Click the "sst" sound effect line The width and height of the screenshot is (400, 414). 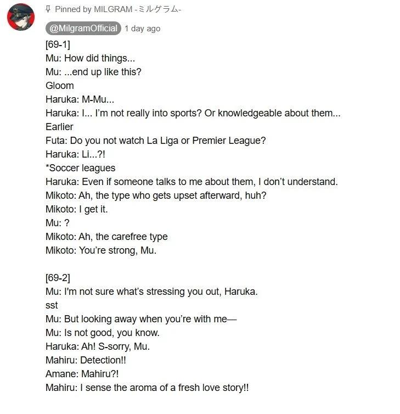click(52, 305)
